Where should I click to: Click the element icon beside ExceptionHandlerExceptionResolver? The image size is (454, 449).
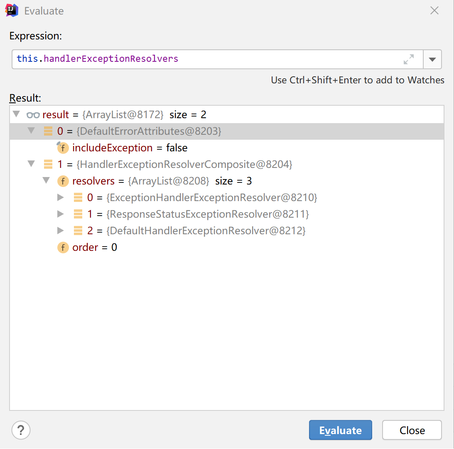pos(78,197)
